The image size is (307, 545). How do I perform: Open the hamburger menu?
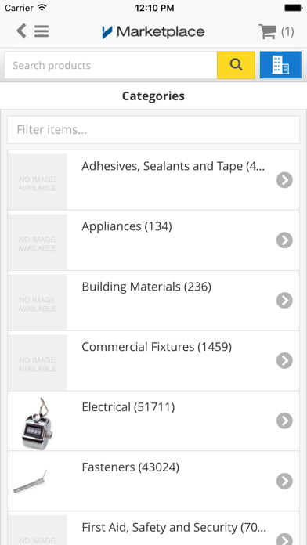click(42, 31)
